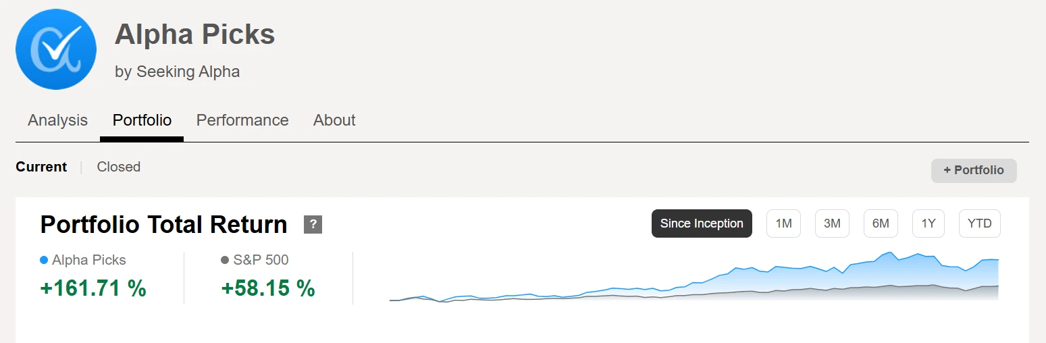Select the Since Inception time range
Image resolution: width=1046 pixels, height=343 pixels.
pos(702,223)
